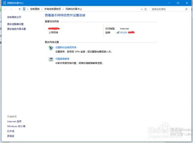Screen dimensions: 193x143
Task: Click the WLAN signal strength icon
Action: [x=118, y=32]
